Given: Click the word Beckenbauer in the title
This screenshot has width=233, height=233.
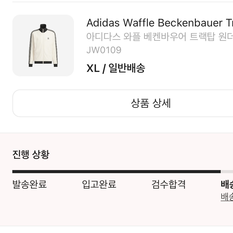Looking at the screenshot, I should pyautogui.click(x=190, y=23).
